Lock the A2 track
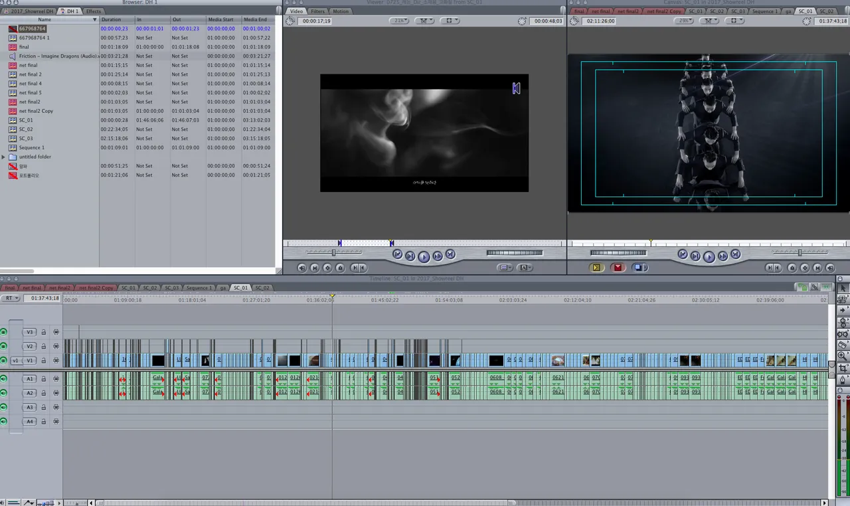This screenshot has height=506, width=850. pos(44,393)
